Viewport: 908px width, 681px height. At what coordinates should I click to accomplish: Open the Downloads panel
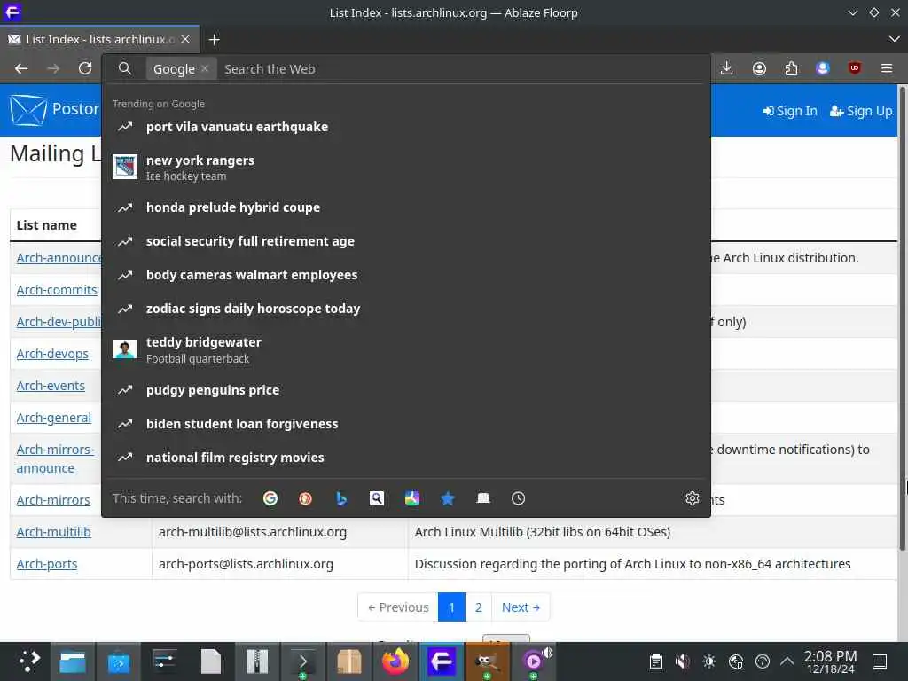(x=727, y=68)
